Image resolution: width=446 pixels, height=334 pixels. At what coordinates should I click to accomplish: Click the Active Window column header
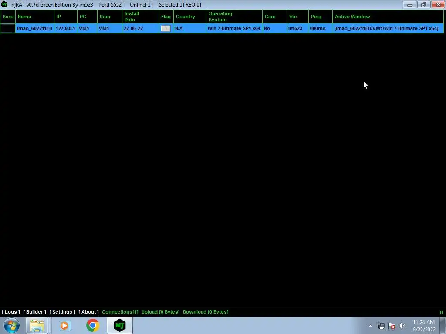[x=388, y=17]
